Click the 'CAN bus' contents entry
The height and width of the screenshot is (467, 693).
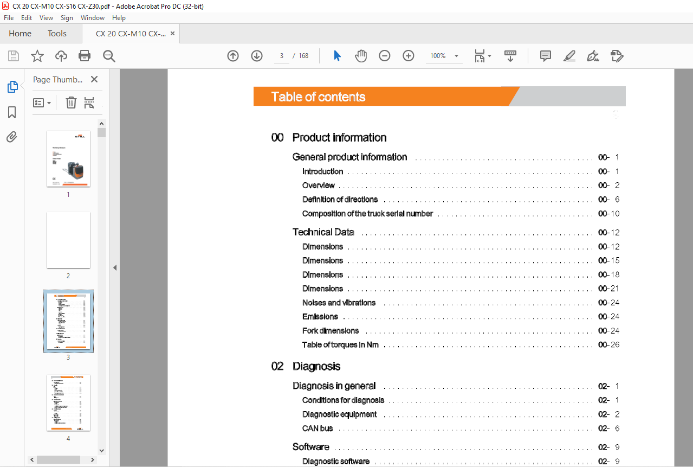[318, 428]
